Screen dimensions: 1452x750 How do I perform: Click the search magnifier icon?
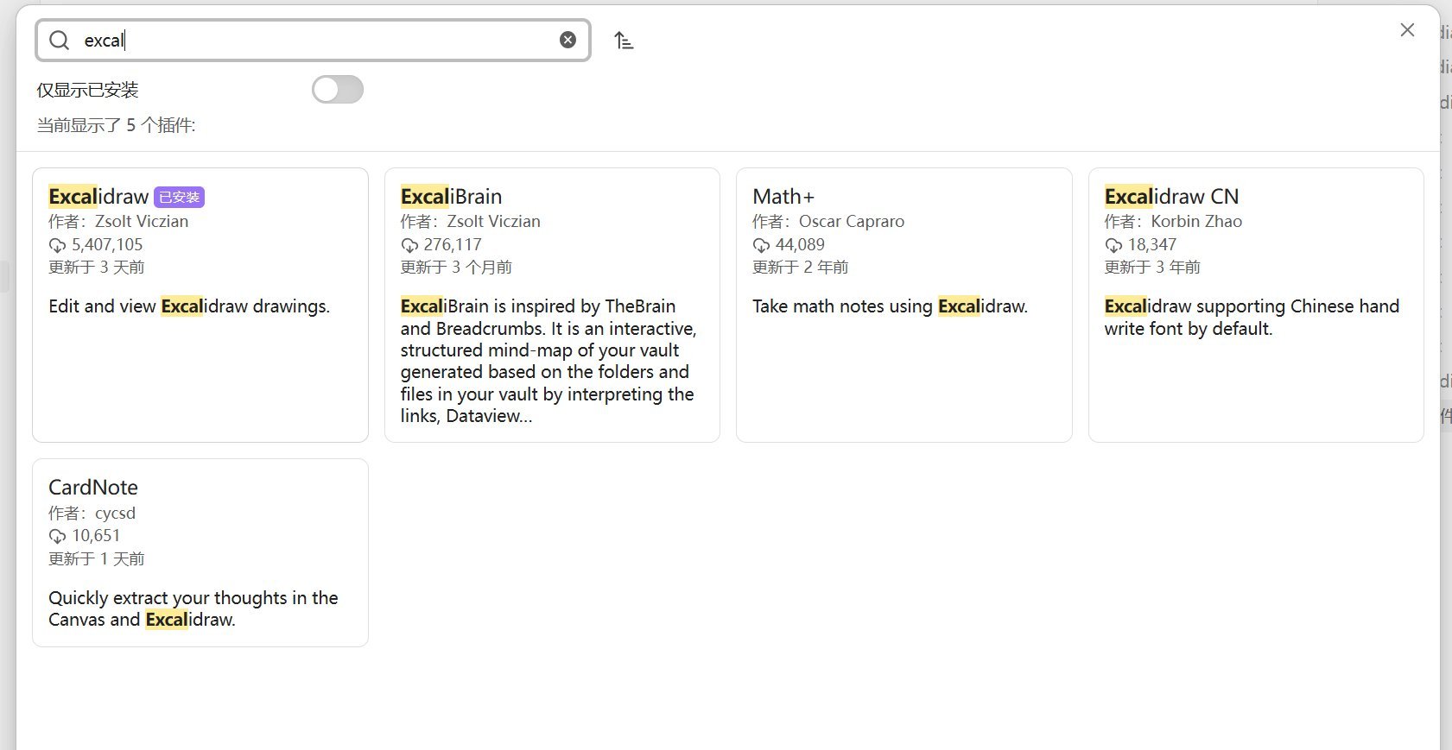point(59,41)
